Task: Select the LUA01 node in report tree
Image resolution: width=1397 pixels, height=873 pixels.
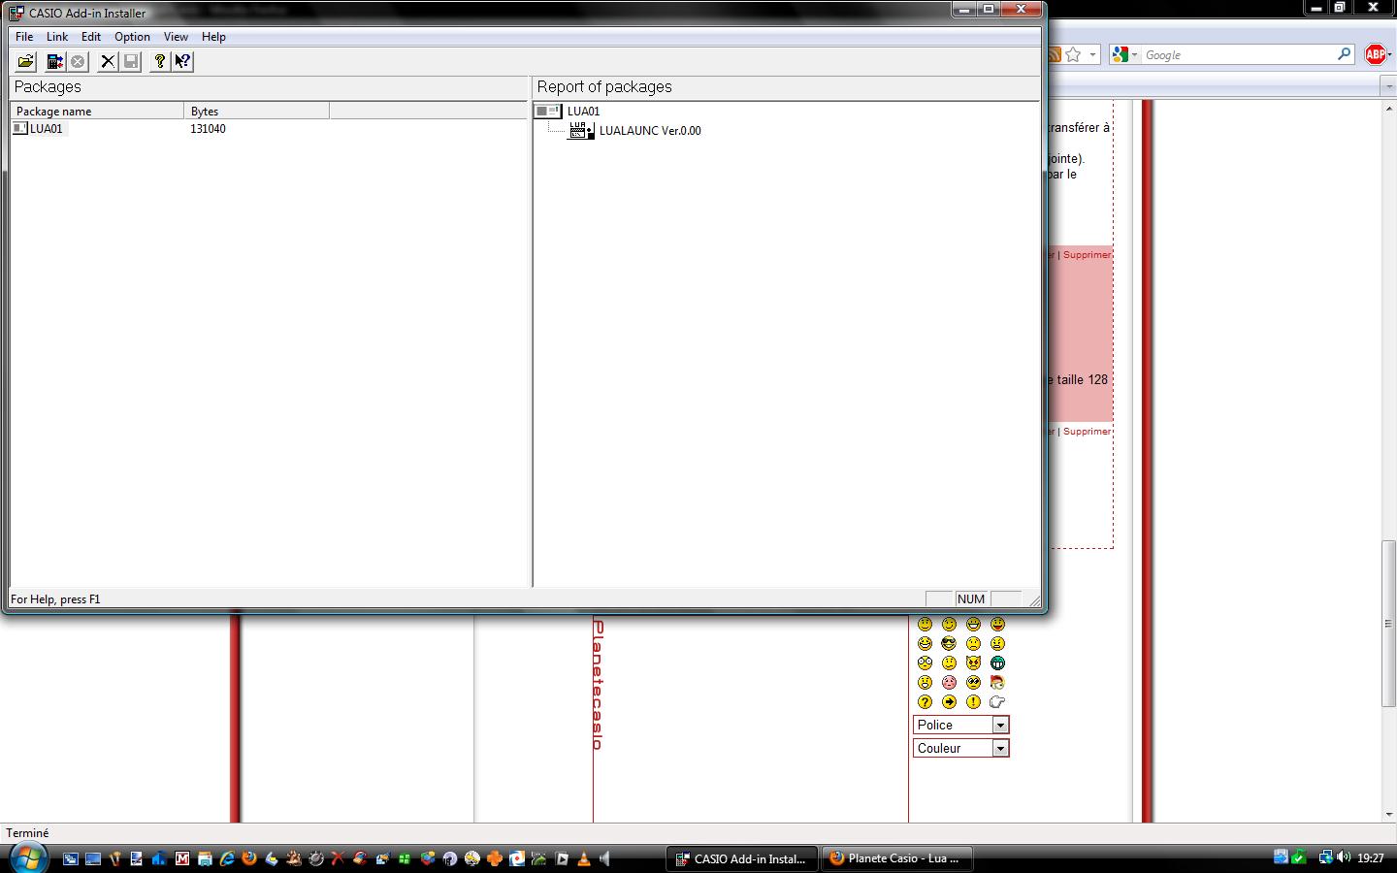Action: 583,112
